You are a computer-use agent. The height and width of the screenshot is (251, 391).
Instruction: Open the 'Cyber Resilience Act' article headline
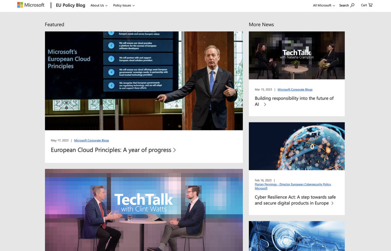(295, 200)
